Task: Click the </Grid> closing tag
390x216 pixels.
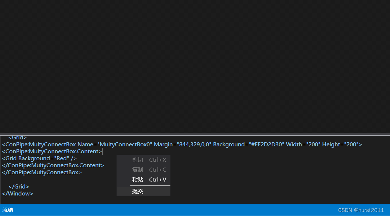Action: point(19,186)
